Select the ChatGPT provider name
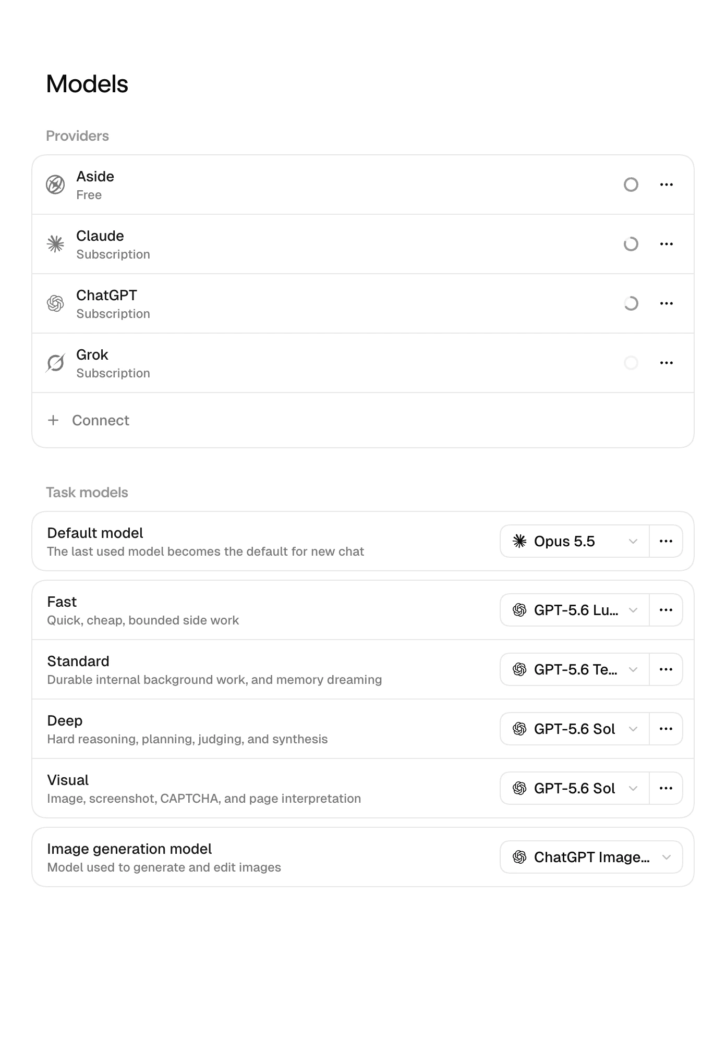This screenshot has width=726, height=1054. click(x=106, y=295)
